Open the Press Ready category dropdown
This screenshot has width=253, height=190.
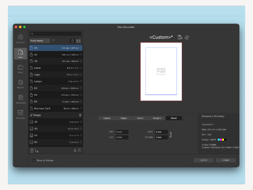pos(39,41)
